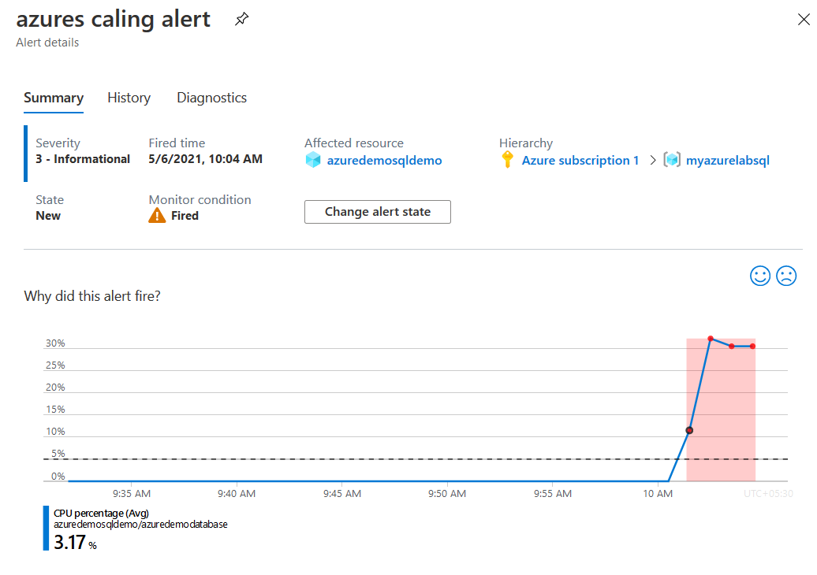Click the blue cube icon beside azuredemosqldemo
Image resolution: width=817 pixels, height=575 pixels.
click(x=313, y=160)
